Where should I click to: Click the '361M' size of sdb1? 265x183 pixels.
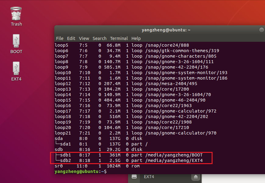(x=115, y=155)
